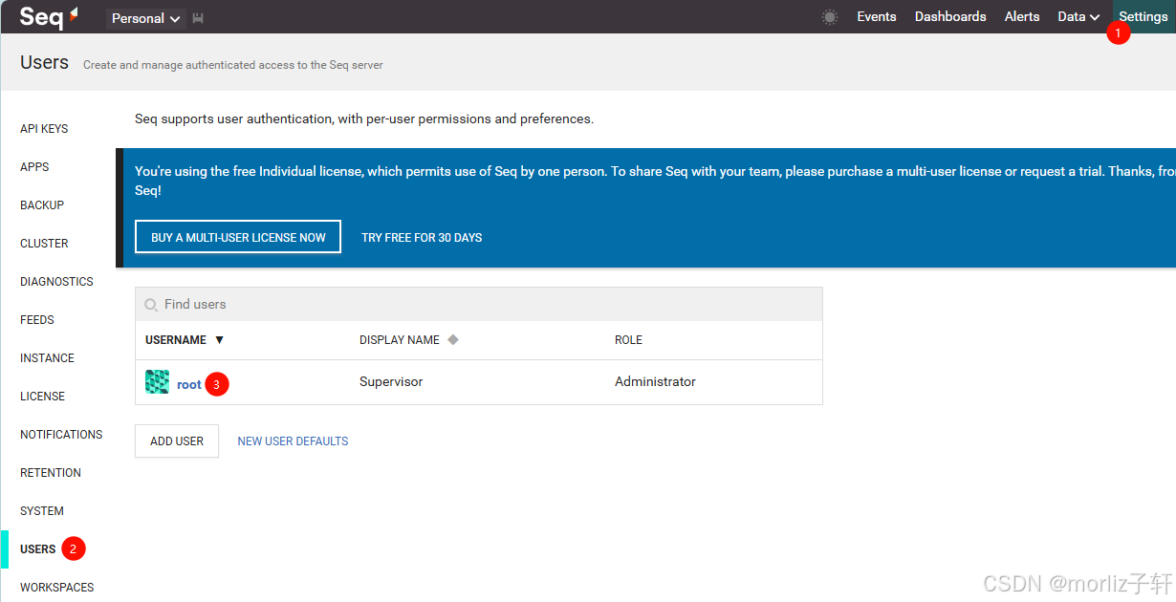Click the Administrator role cell
This screenshot has height=602, width=1176.
tap(655, 382)
